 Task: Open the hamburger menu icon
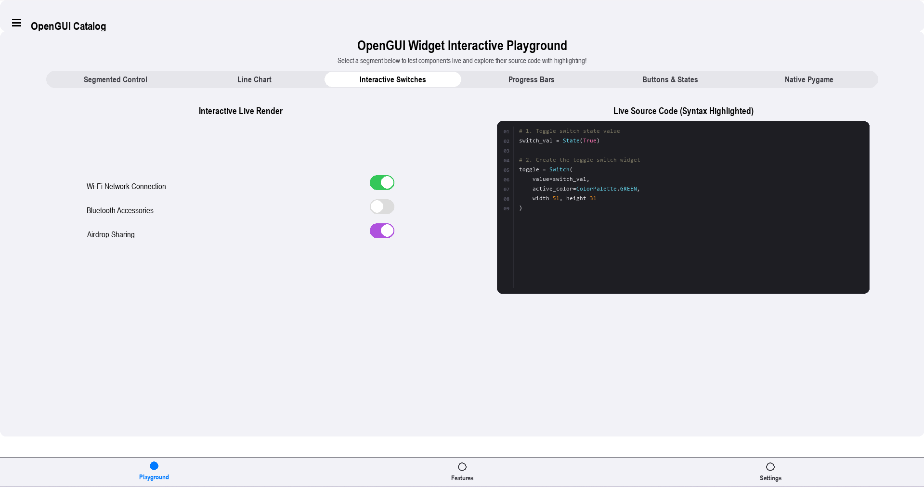(16, 23)
